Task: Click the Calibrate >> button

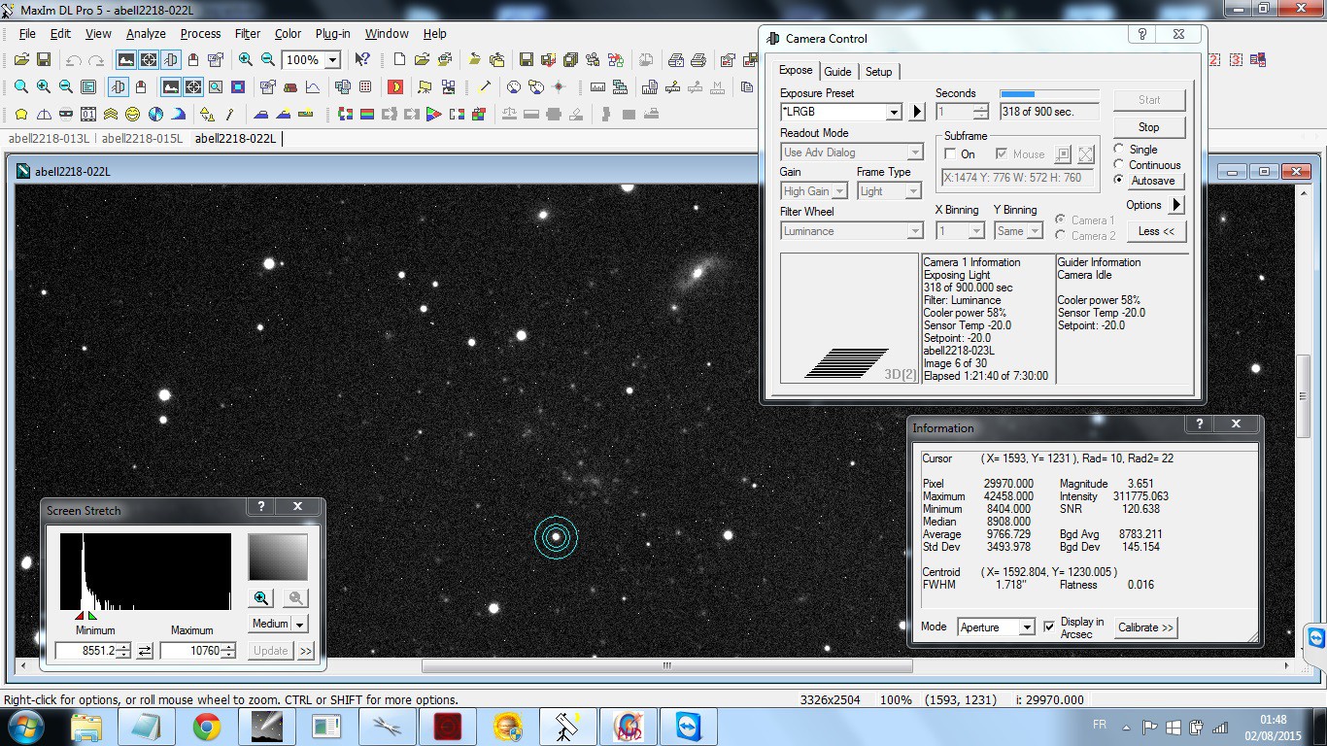Action: pyautogui.click(x=1145, y=627)
